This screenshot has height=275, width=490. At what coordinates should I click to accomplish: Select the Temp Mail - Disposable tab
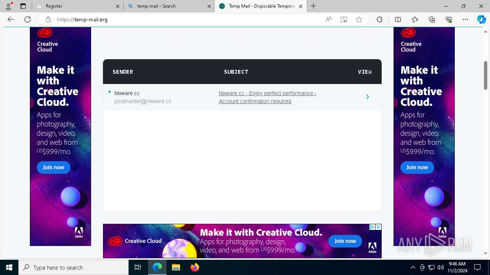[261, 6]
